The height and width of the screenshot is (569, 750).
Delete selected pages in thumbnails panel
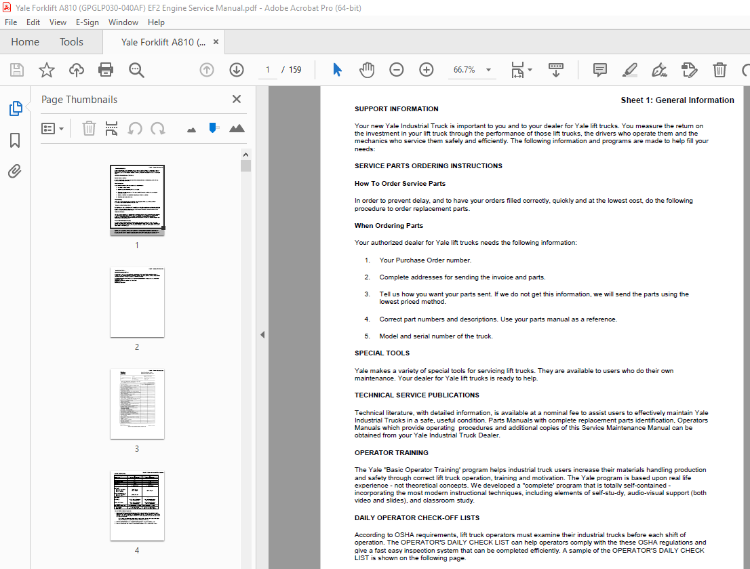89,128
